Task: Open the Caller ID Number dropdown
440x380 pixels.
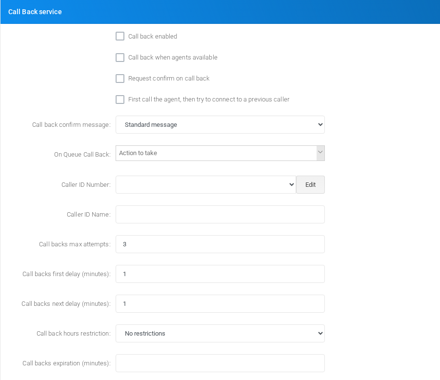Action: [x=206, y=185]
